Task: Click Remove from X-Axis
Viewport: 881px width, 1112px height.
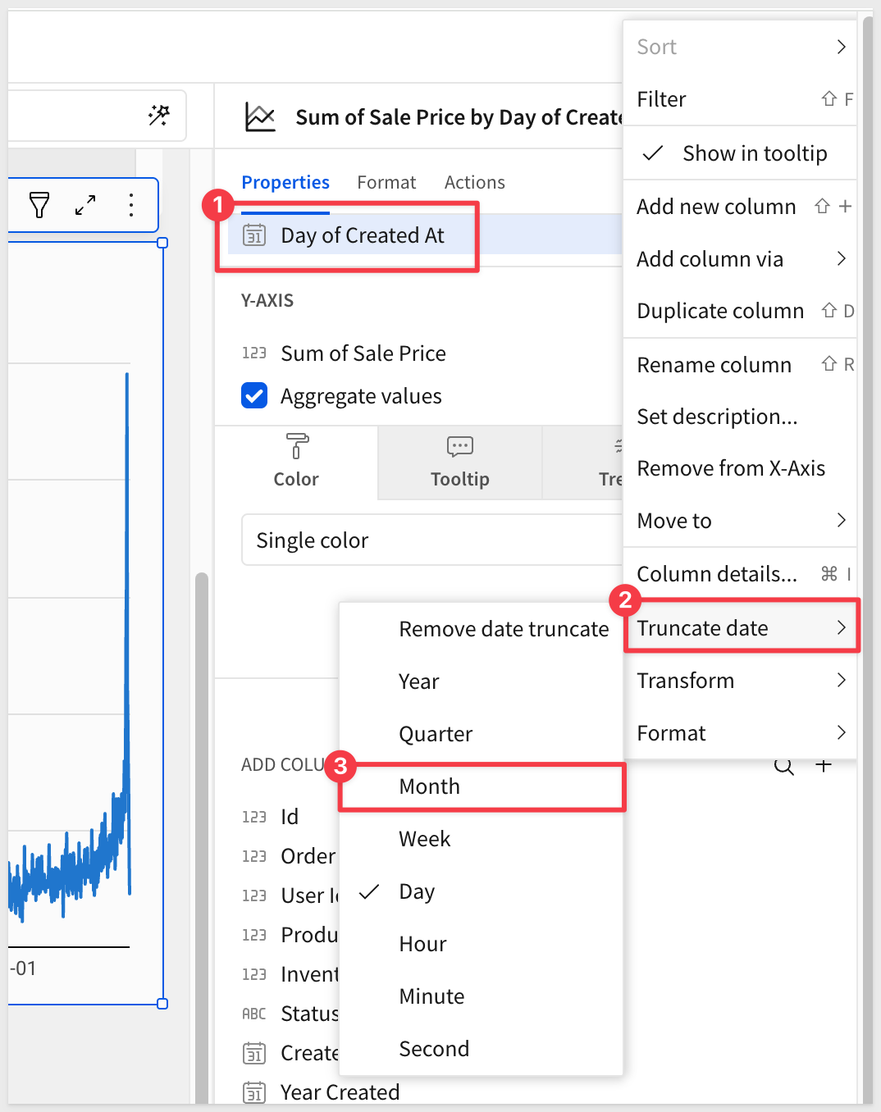Action: [x=731, y=468]
